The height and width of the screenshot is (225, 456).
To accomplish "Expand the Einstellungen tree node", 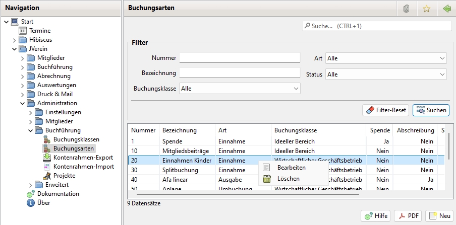I will pyautogui.click(x=31, y=112).
